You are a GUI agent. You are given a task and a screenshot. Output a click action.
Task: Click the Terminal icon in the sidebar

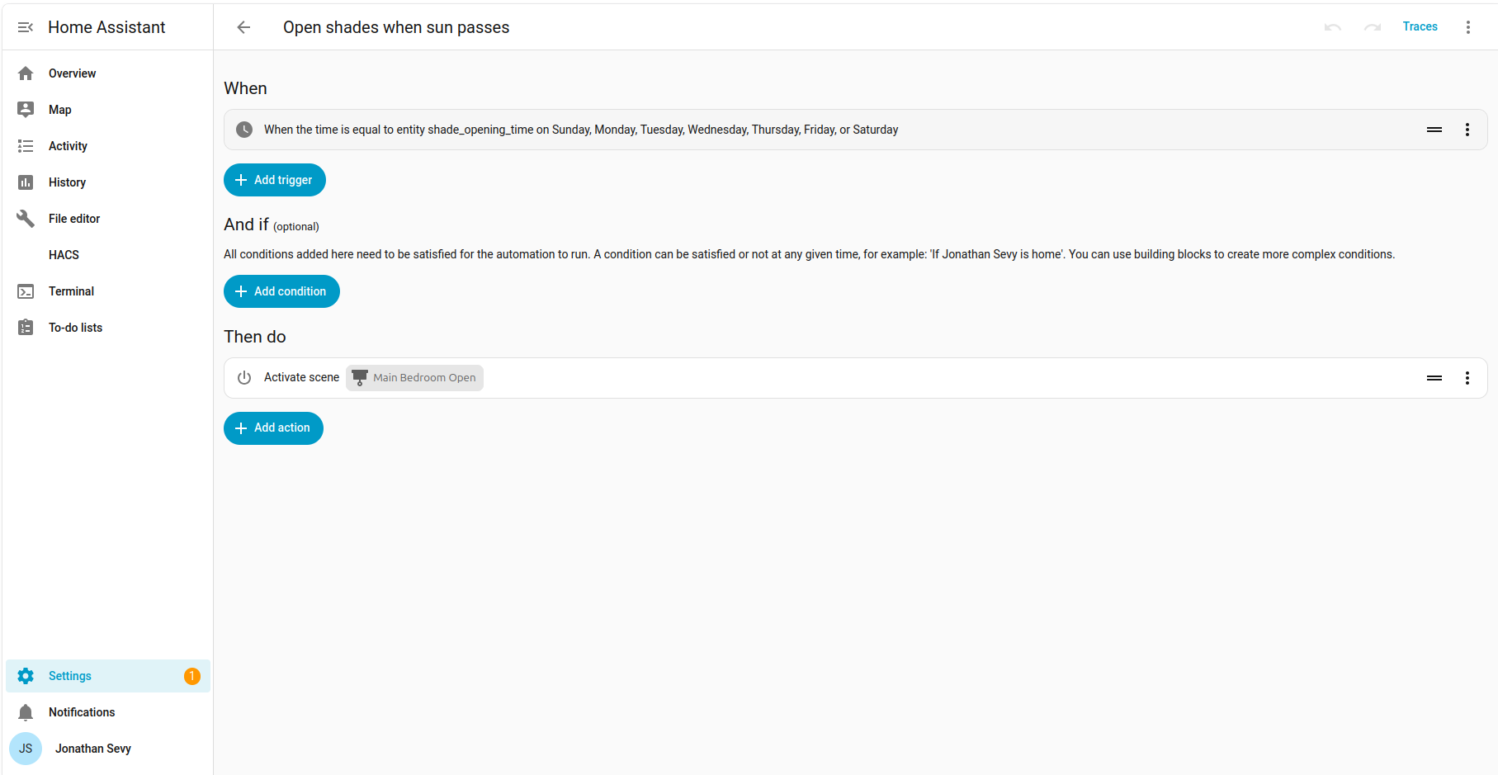26,291
